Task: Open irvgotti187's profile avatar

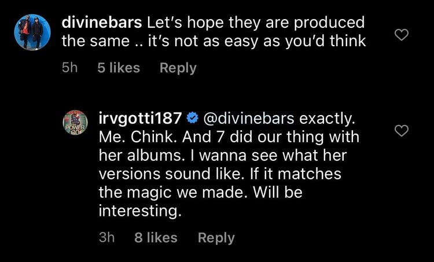Action: coord(75,123)
